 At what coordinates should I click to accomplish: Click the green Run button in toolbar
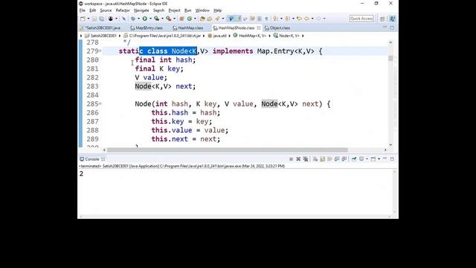145,19
